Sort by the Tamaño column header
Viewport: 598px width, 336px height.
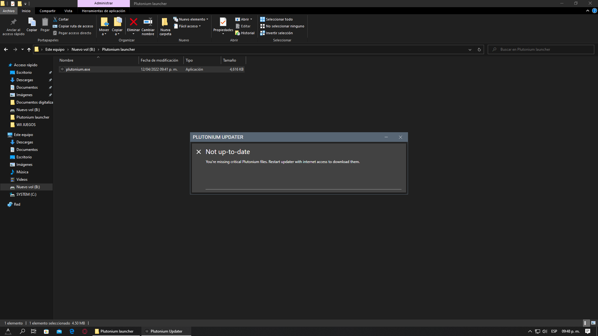click(x=233, y=60)
